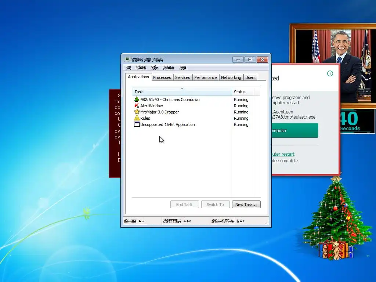The image size is (376, 282).
Task: Select the Applications tab
Action: [138, 77]
